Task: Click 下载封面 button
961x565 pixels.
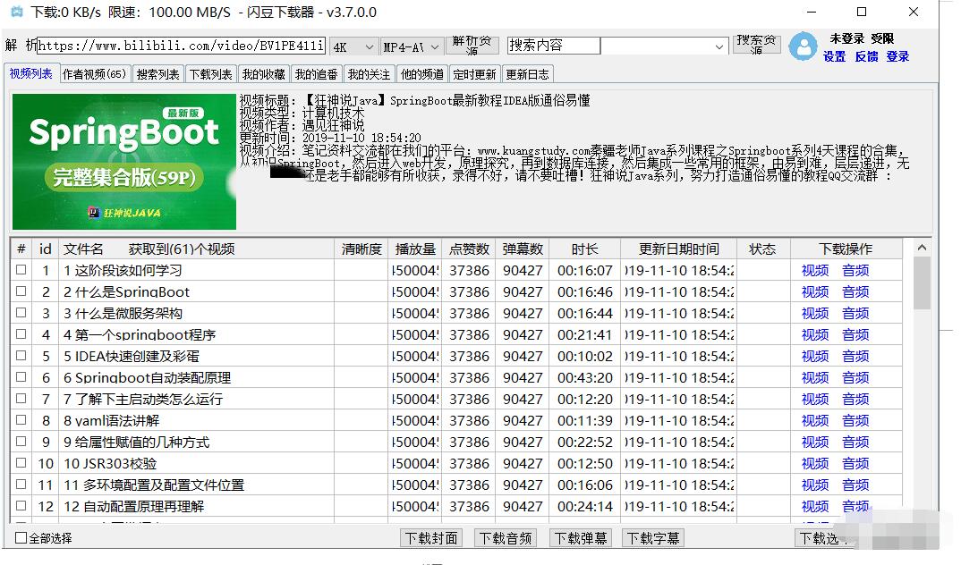Action: pos(431,537)
